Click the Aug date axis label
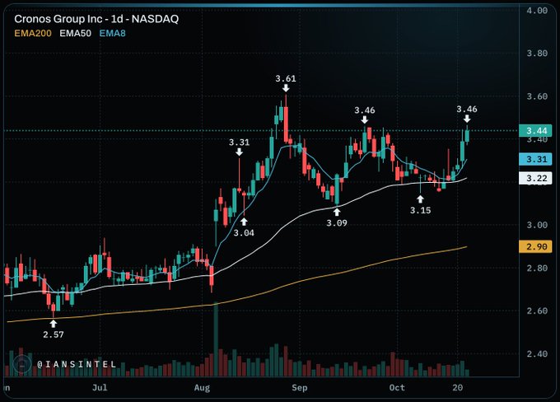The height and width of the screenshot is (402, 560). pyautogui.click(x=202, y=388)
